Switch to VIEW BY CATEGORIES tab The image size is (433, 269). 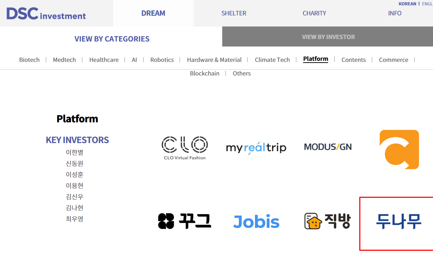click(x=112, y=39)
